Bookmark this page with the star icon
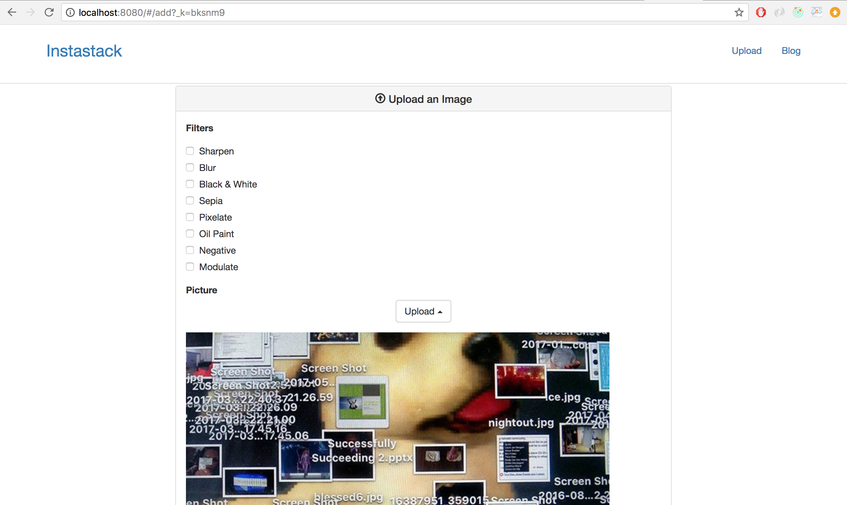 [x=739, y=12]
